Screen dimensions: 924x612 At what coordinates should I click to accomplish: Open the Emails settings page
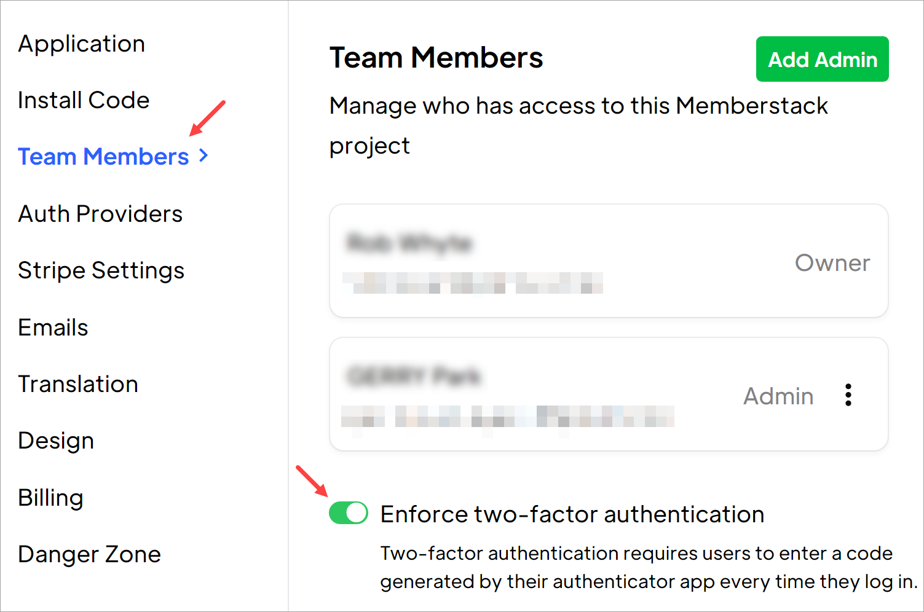(53, 328)
